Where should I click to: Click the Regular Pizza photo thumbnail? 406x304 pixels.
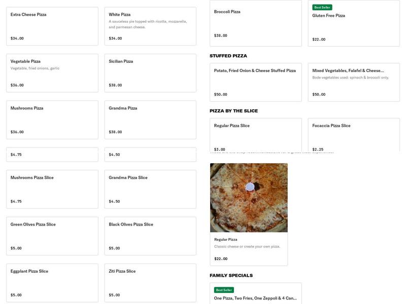249,197
